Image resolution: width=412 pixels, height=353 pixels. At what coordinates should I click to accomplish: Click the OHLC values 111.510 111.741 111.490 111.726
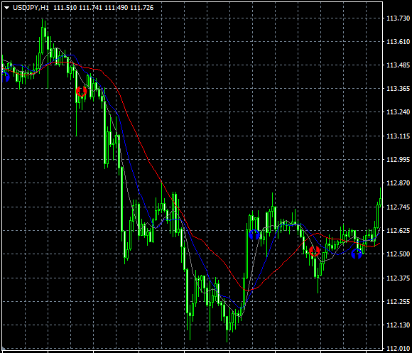[x=104, y=8]
